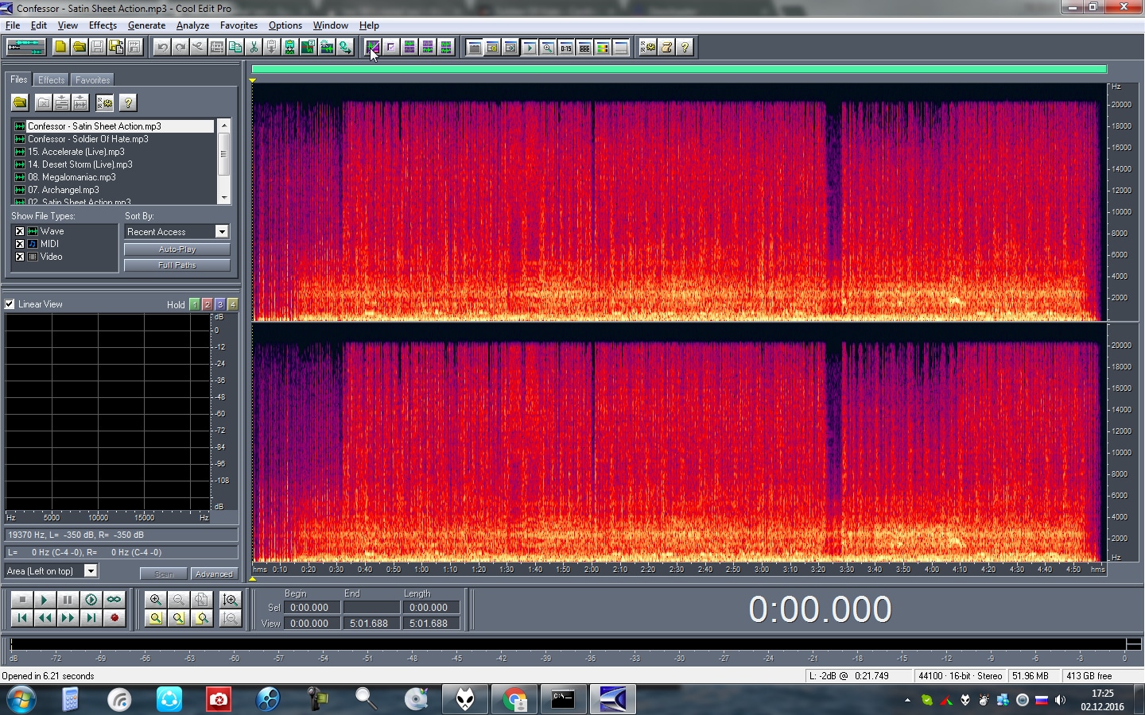1145x715 pixels.
Task: Click the Redo arrow in the toolbar
Action: click(180, 47)
